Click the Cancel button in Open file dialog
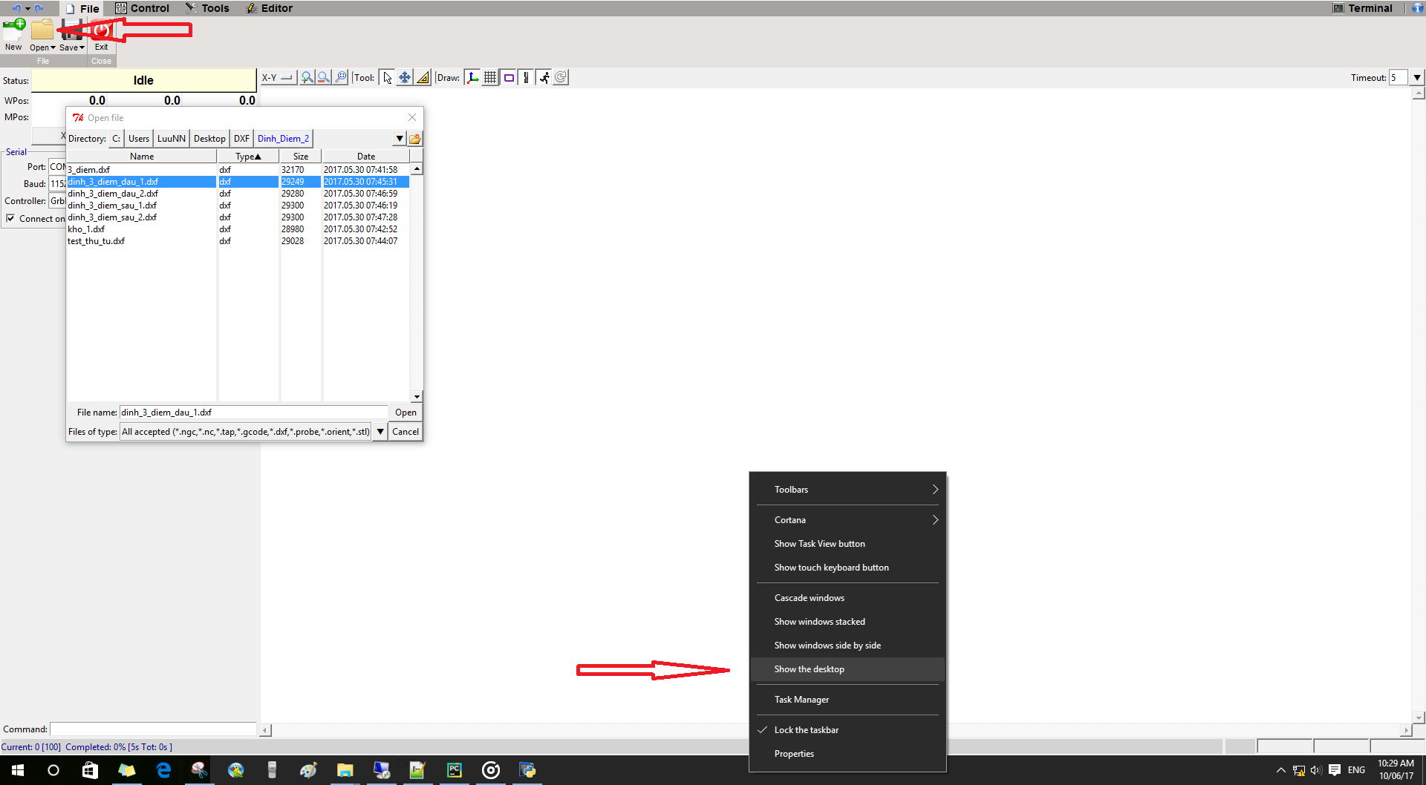The image size is (1426, 785). point(405,432)
